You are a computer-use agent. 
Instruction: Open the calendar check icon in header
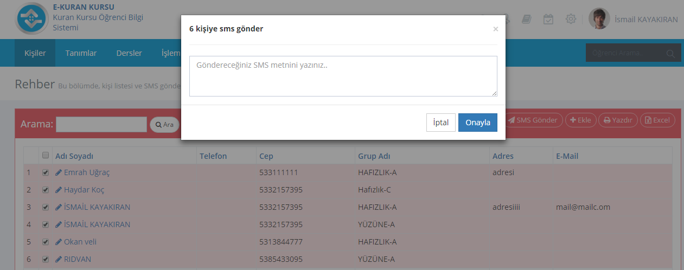tap(548, 19)
